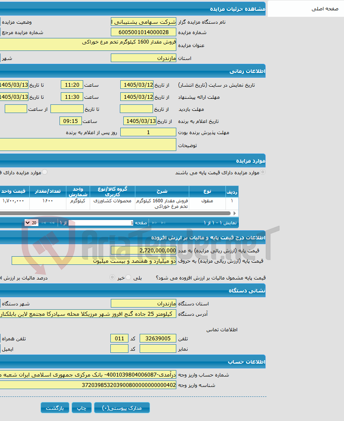Click the ساعت 11:30 field
This screenshot has height=421, width=344.
[x=72, y=97]
